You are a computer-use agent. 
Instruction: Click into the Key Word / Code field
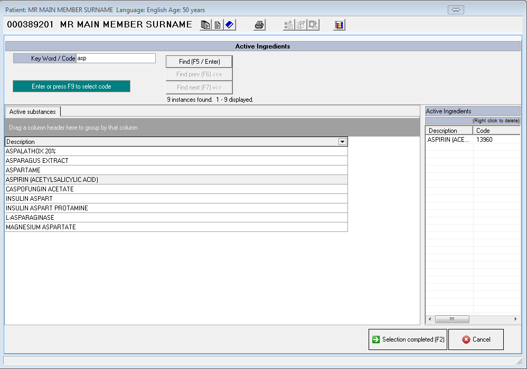116,59
